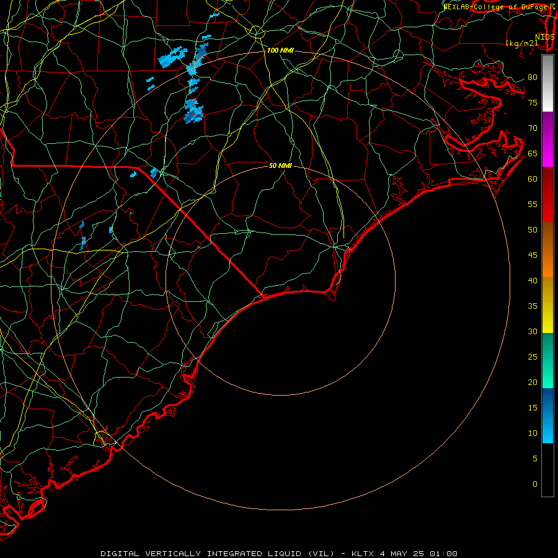Click the 4 MAY 25 01:00 timestamp

pyautogui.click(x=418, y=554)
